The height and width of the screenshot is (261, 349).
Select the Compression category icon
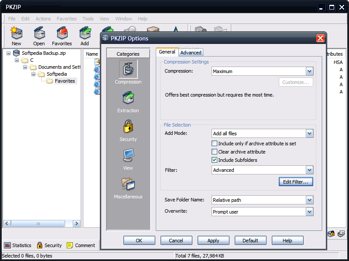[x=128, y=69]
